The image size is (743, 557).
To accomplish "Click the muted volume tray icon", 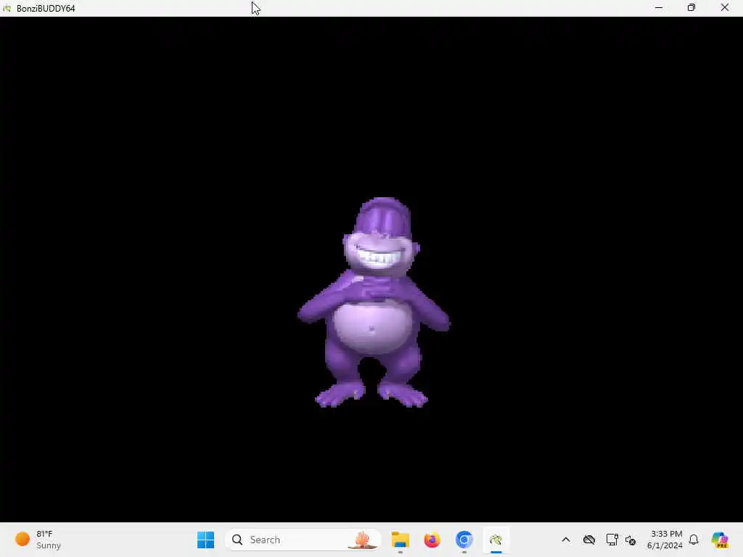I will click(x=631, y=540).
